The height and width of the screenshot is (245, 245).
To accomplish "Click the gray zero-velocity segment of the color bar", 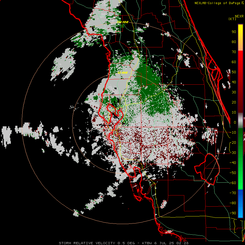I will [x=240, y=121].
